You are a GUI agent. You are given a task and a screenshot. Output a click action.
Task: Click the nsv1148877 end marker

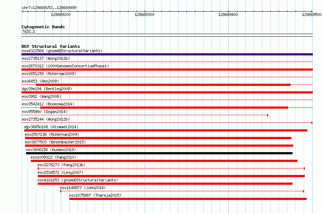click(304, 191)
